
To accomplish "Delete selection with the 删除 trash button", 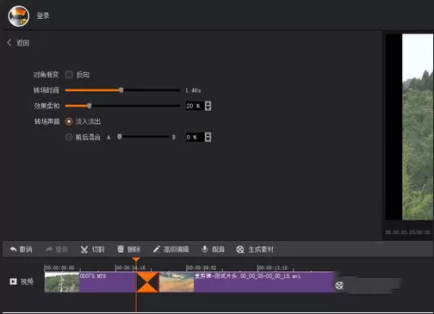I will [129, 249].
